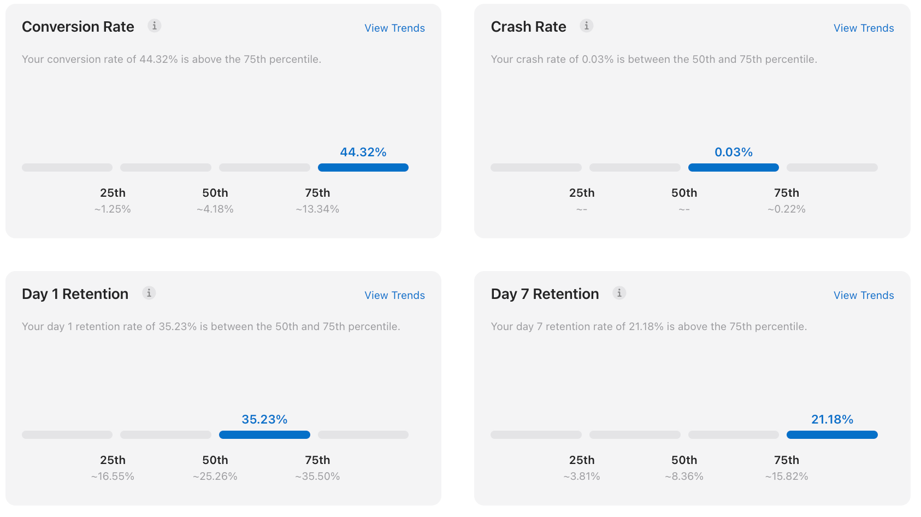This screenshot has height=517, width=921.
Task: Click the ~0.22% 75th percentile crash marker
Action: click(x=786, y=209)
